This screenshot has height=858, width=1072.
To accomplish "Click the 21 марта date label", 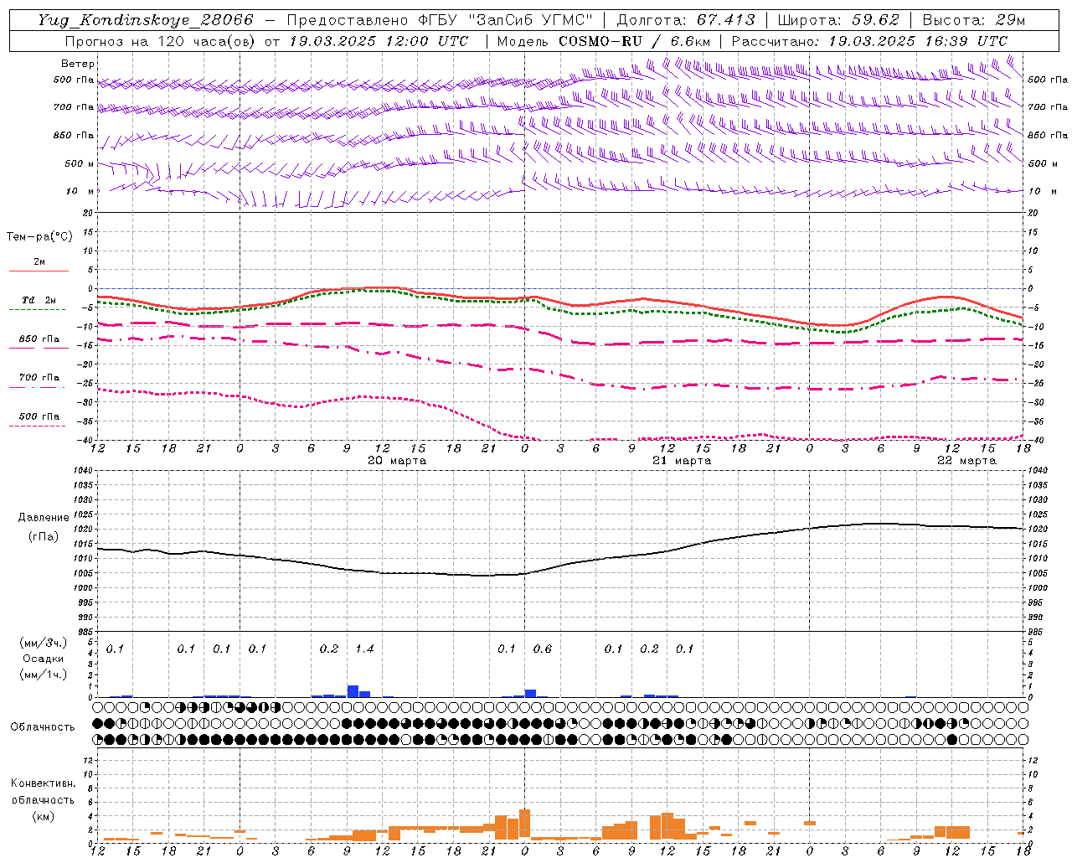I will [682, 461].
